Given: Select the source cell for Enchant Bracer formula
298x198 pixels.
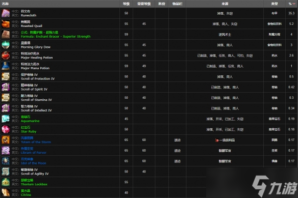Looking at the screenshot, I should pos(225,35).
